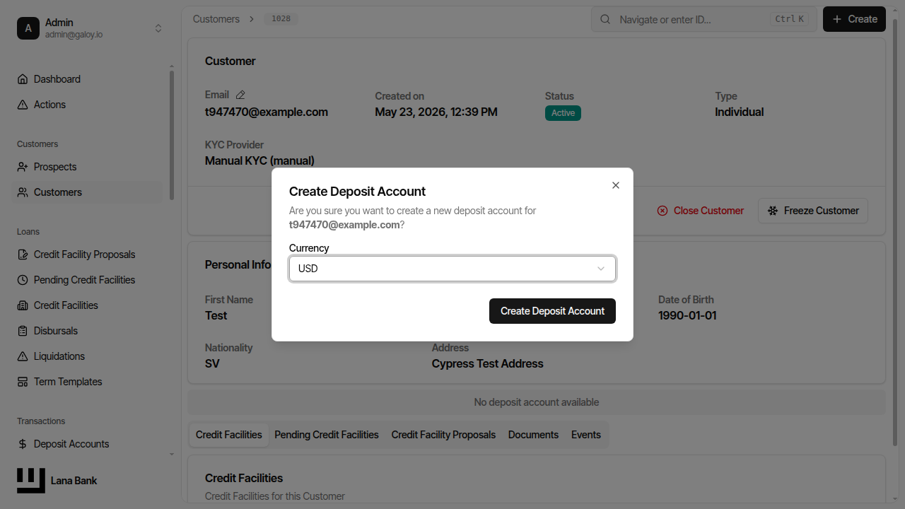
Task: Click the Close Customer button
Action: (x=701, y=211)
